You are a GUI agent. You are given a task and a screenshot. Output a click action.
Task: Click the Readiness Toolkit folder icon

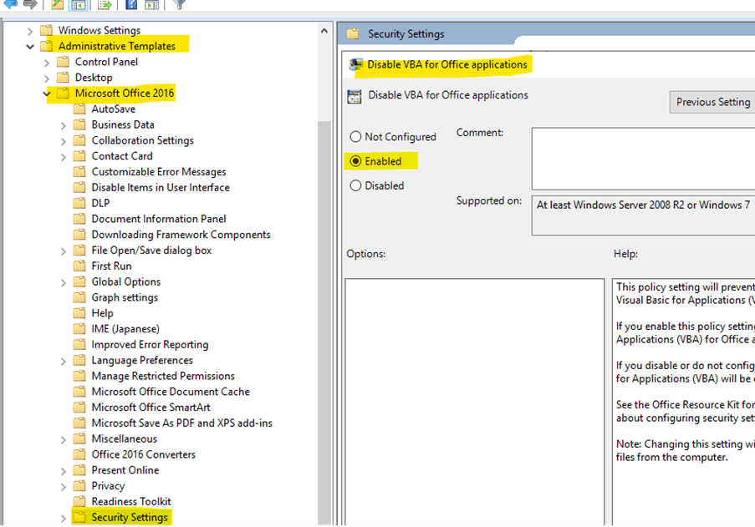79,501
